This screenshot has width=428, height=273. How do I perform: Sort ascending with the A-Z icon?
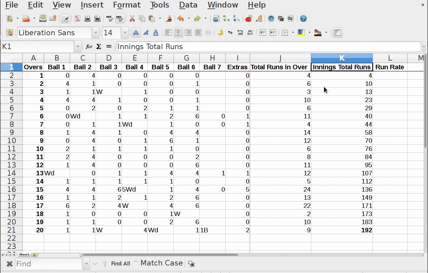[x=226, y=19]
